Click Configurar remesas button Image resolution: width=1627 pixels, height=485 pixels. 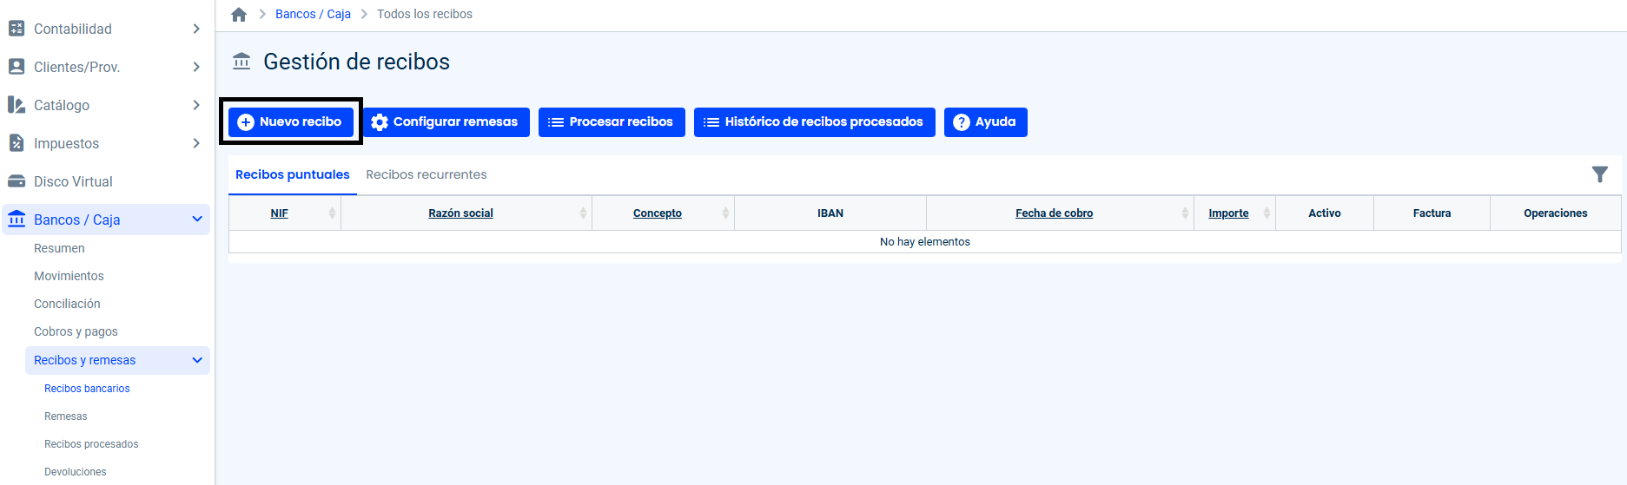(446, 121)
